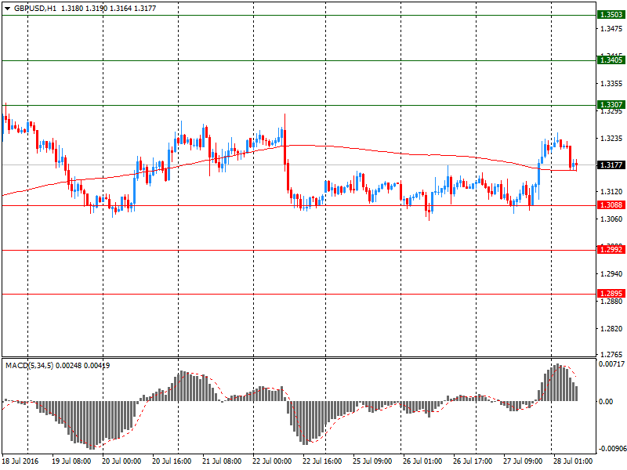
Task: Select the 1.3088 red support level label
Action: point(611,205)
